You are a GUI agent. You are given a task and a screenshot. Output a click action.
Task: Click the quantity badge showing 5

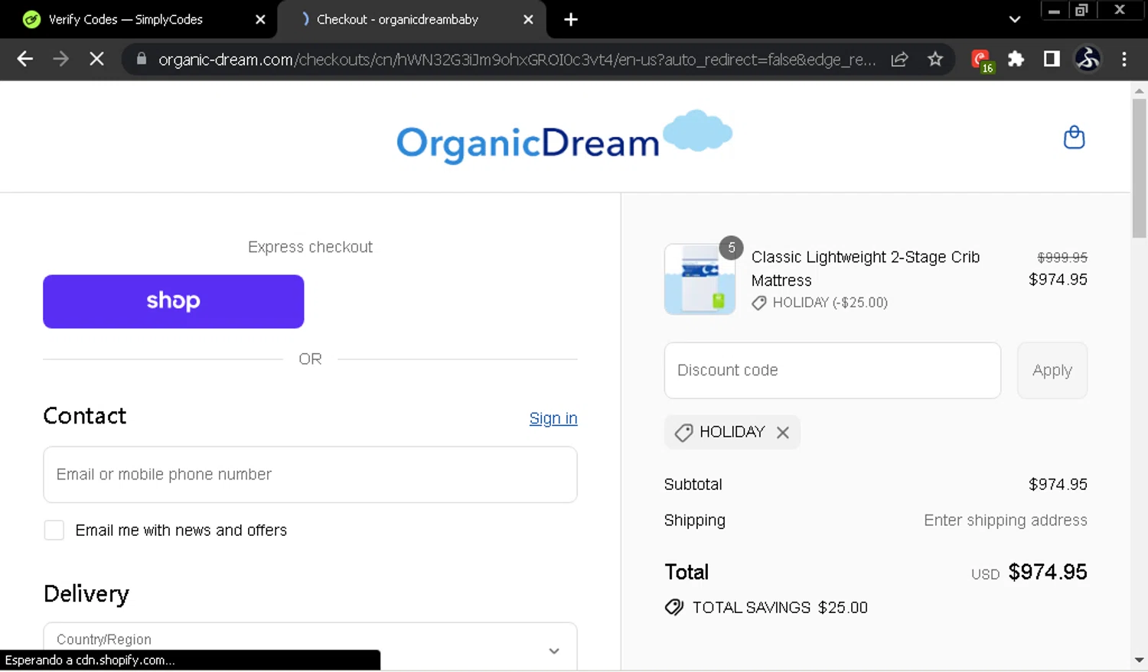pos(731,248)
